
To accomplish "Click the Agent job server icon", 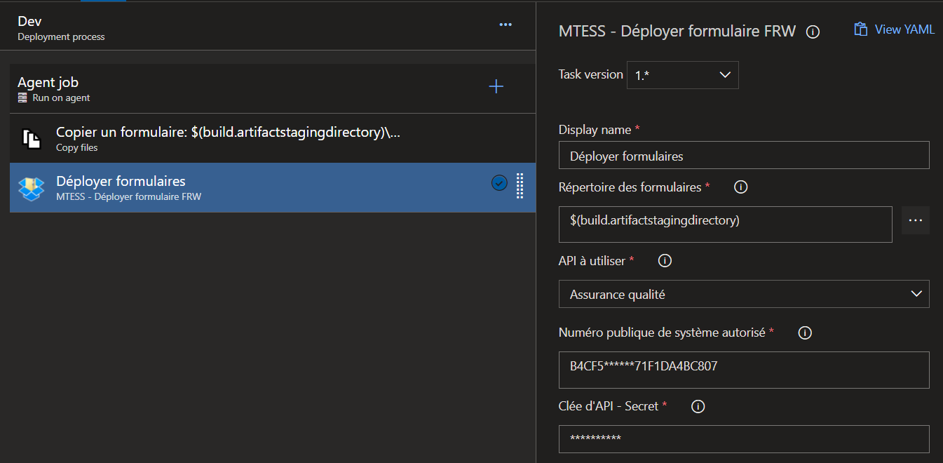I will tap(22, 98).
